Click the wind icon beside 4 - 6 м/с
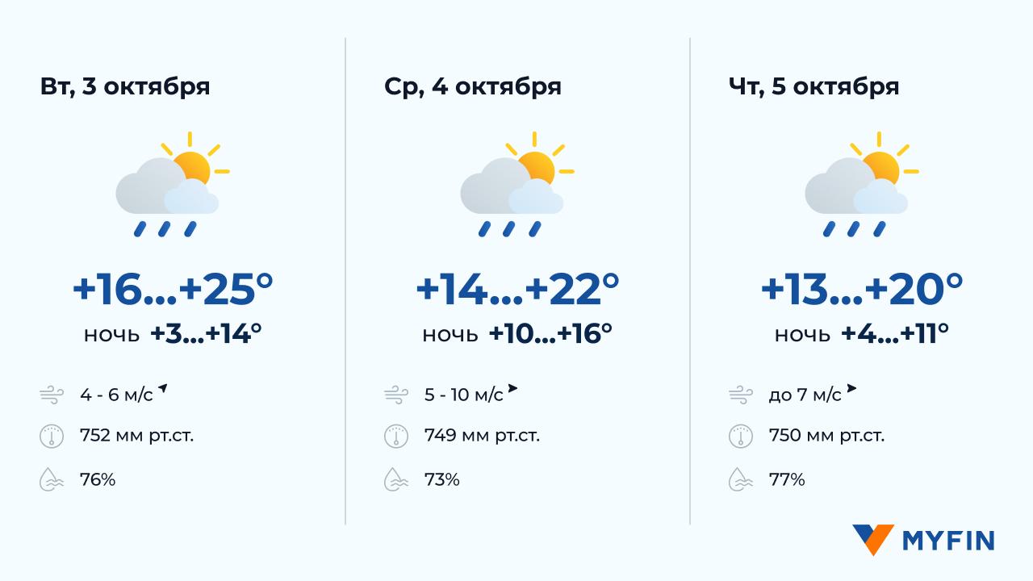 [51, 395]
